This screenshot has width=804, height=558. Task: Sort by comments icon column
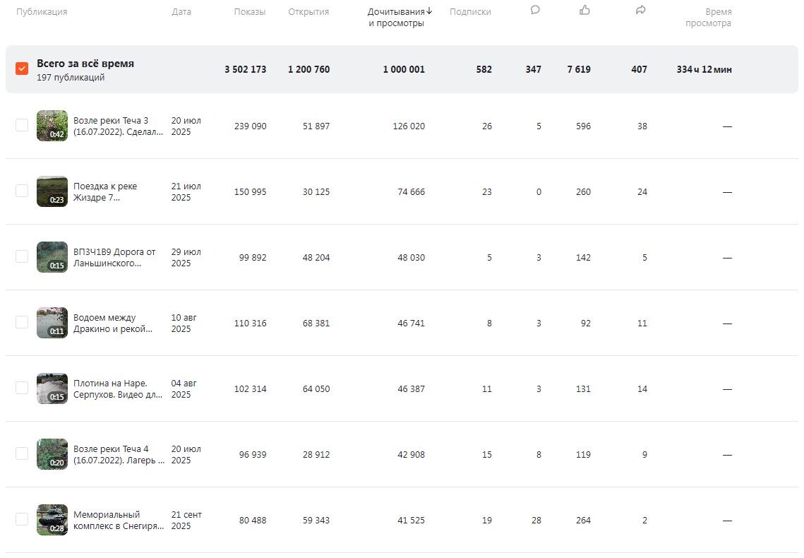535,11
